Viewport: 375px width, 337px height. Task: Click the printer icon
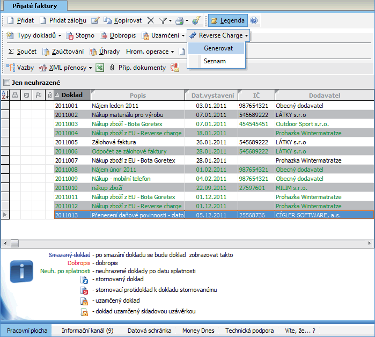tap(180, 21)
